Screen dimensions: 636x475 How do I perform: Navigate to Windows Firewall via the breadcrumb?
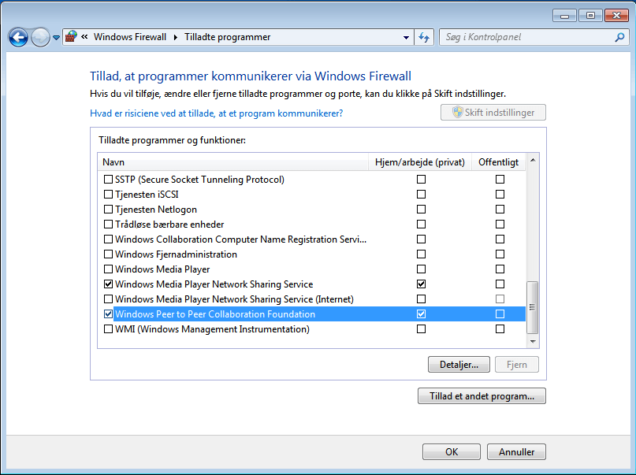pos(130,36)
